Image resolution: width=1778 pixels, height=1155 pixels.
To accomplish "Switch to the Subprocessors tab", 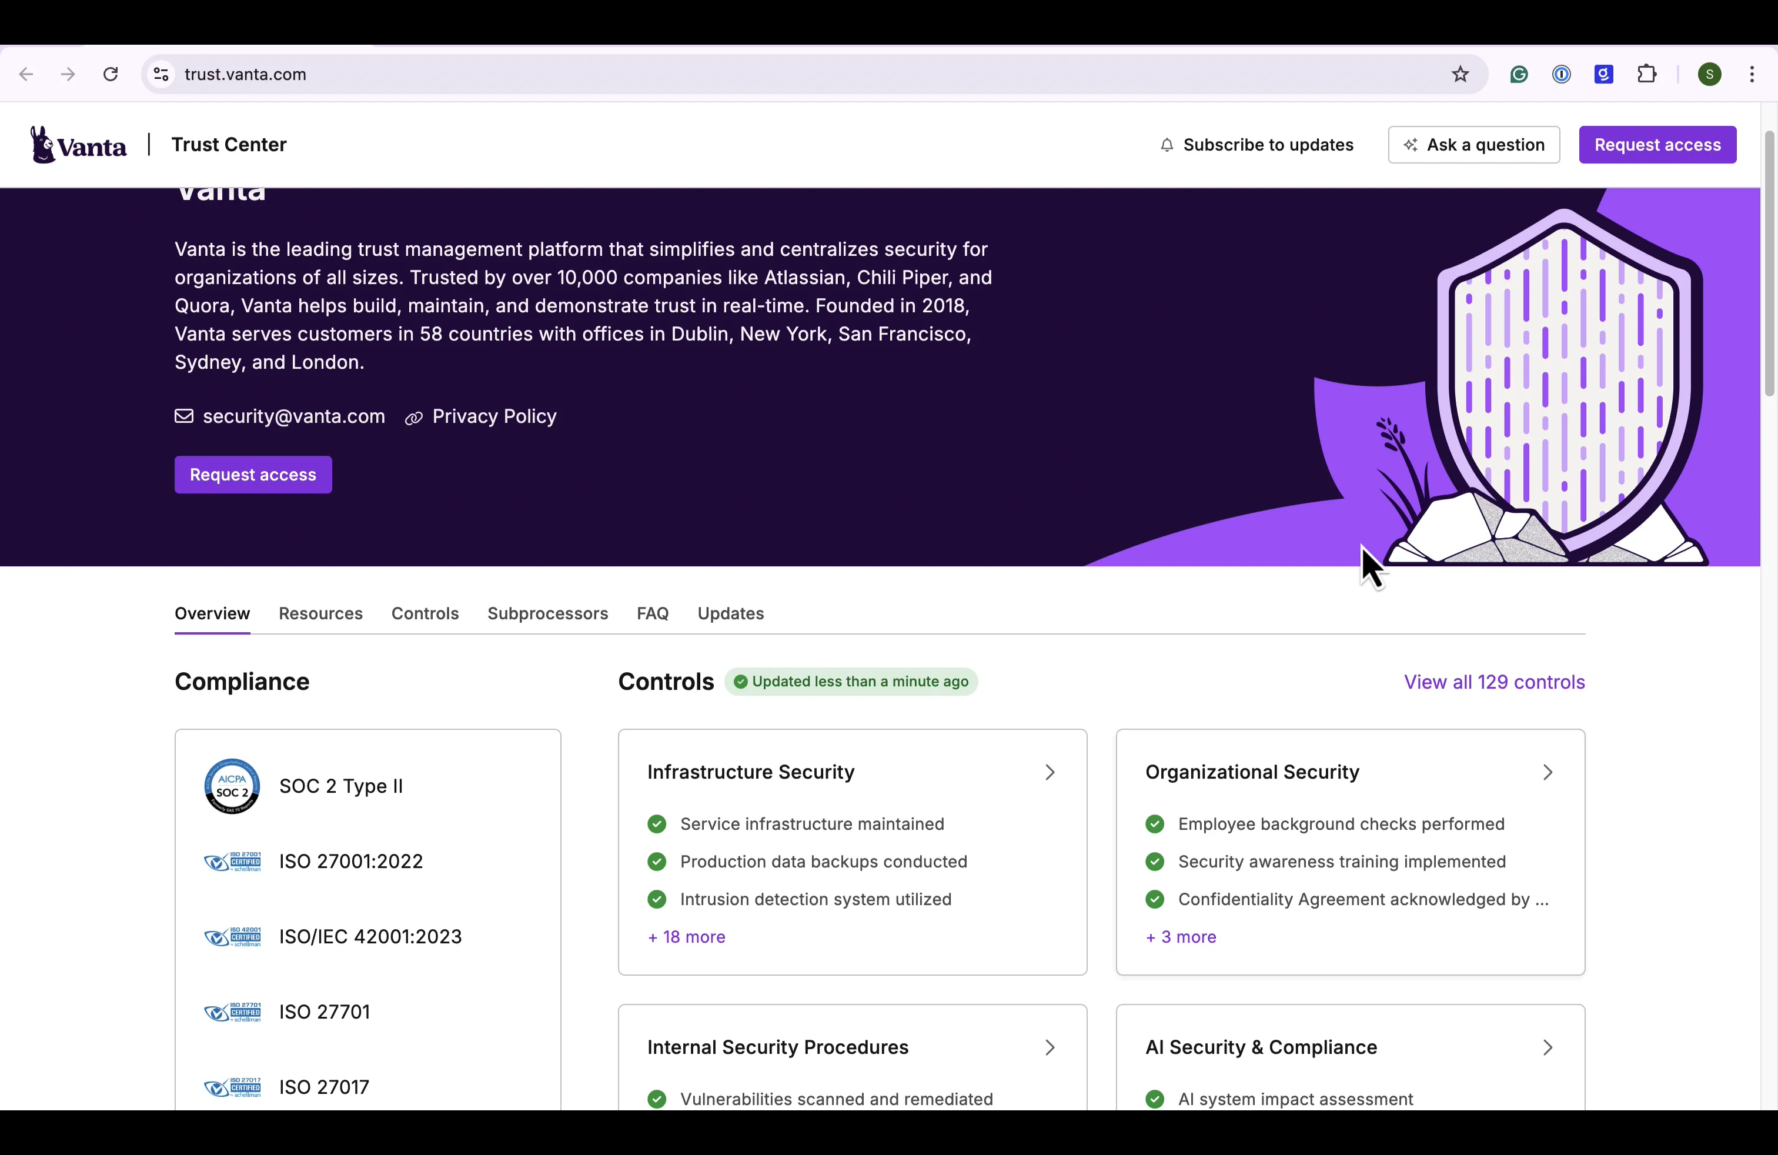I will [547, 613].
